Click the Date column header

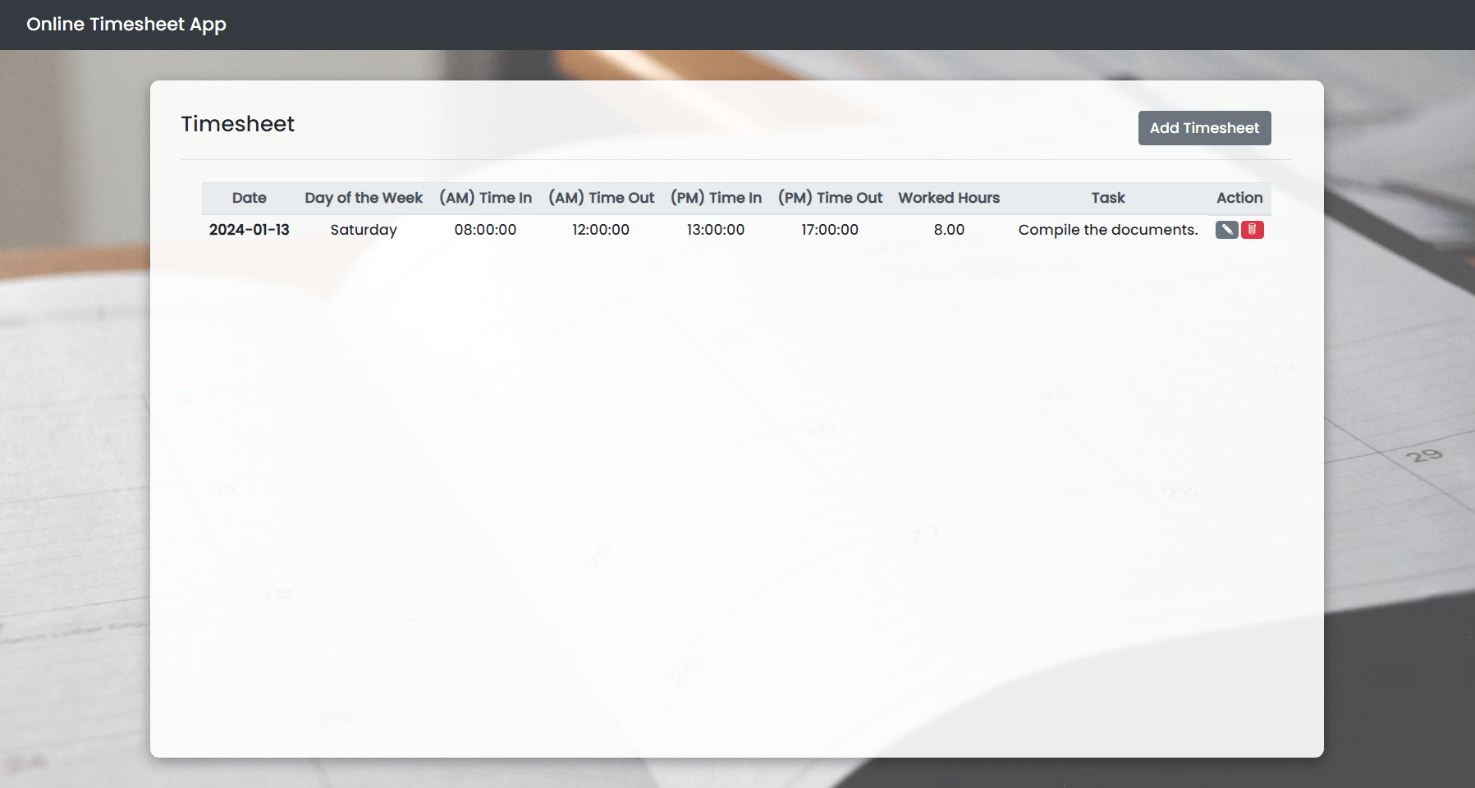tap(249, 198)
